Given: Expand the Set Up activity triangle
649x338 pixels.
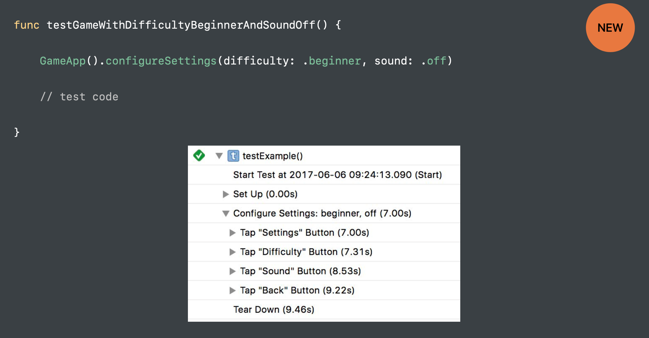Looking at the screenshot, I should (x=225, y=194).
